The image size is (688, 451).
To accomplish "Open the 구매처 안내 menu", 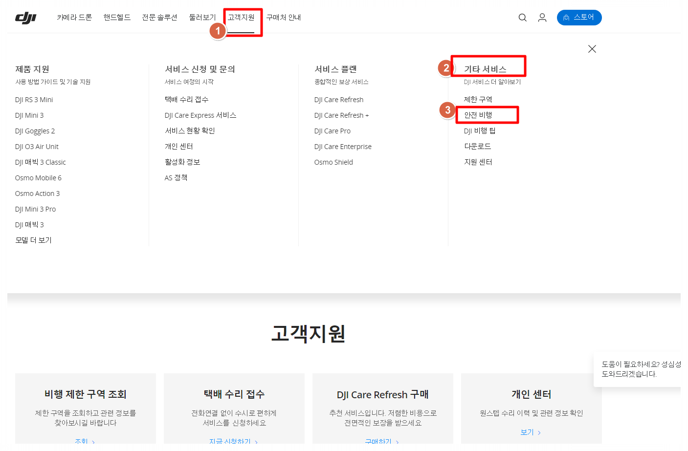I will pos(283,18).
